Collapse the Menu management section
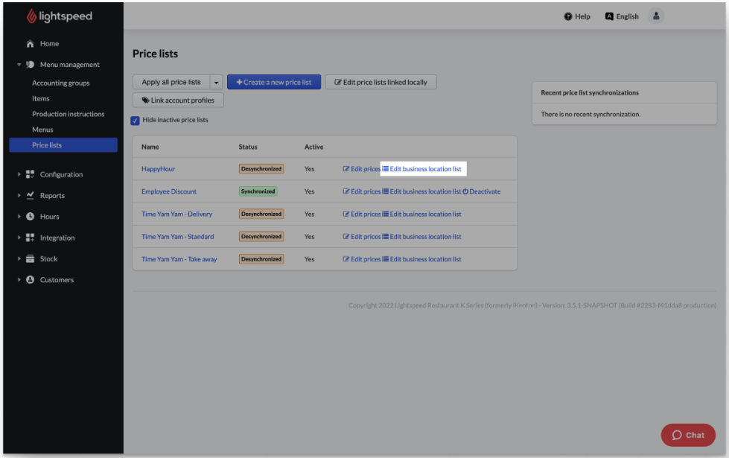Screen dimensions: 729x458 click(19, 65)
